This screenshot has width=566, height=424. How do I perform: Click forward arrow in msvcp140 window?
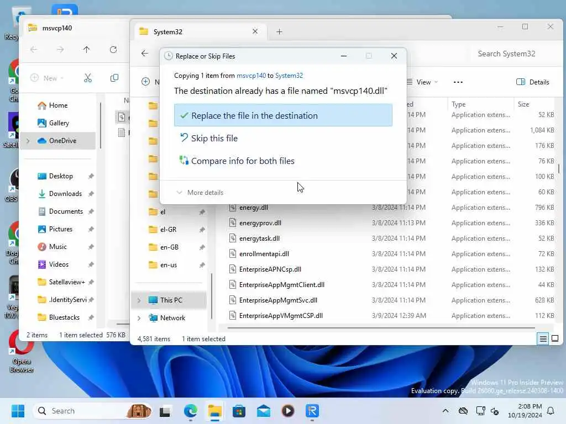pyautogui.click(x=60, y=50)
